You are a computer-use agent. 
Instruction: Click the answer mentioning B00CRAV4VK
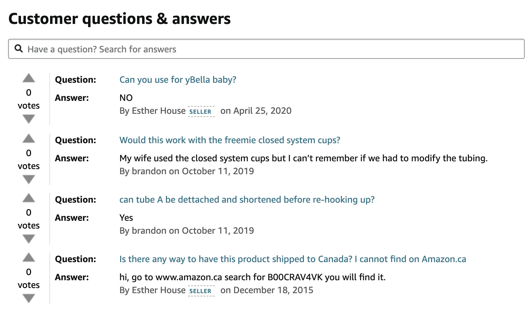[x=253, y=277]
